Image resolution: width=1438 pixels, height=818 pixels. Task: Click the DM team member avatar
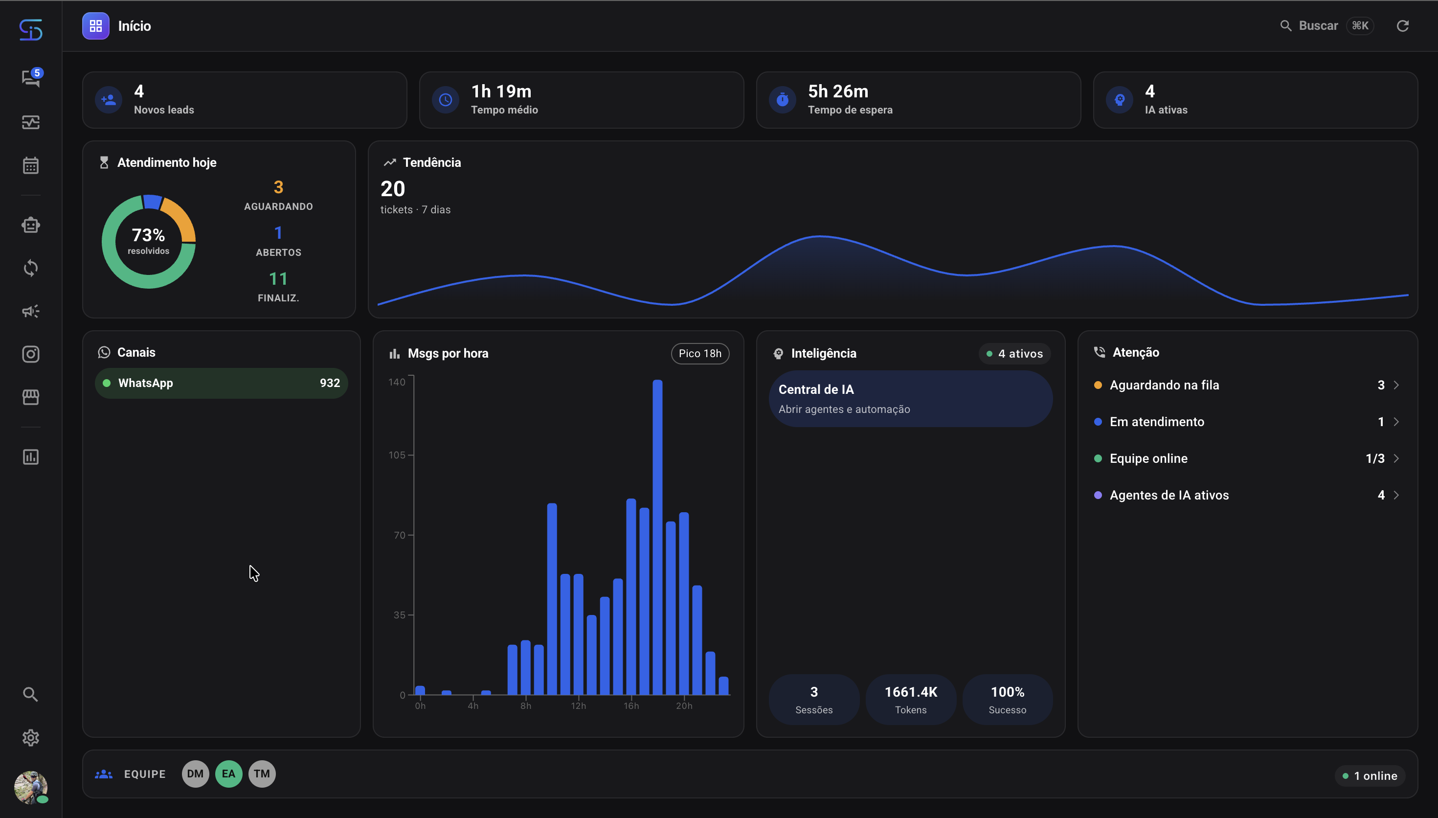tap(196, 773)
